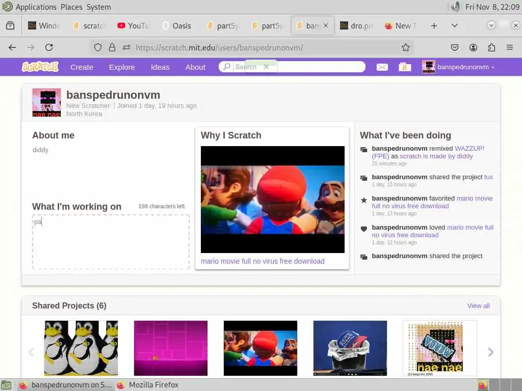Clear the Scratch search overlay X
Screen dimensions: 522x391
tap(266, 67)
